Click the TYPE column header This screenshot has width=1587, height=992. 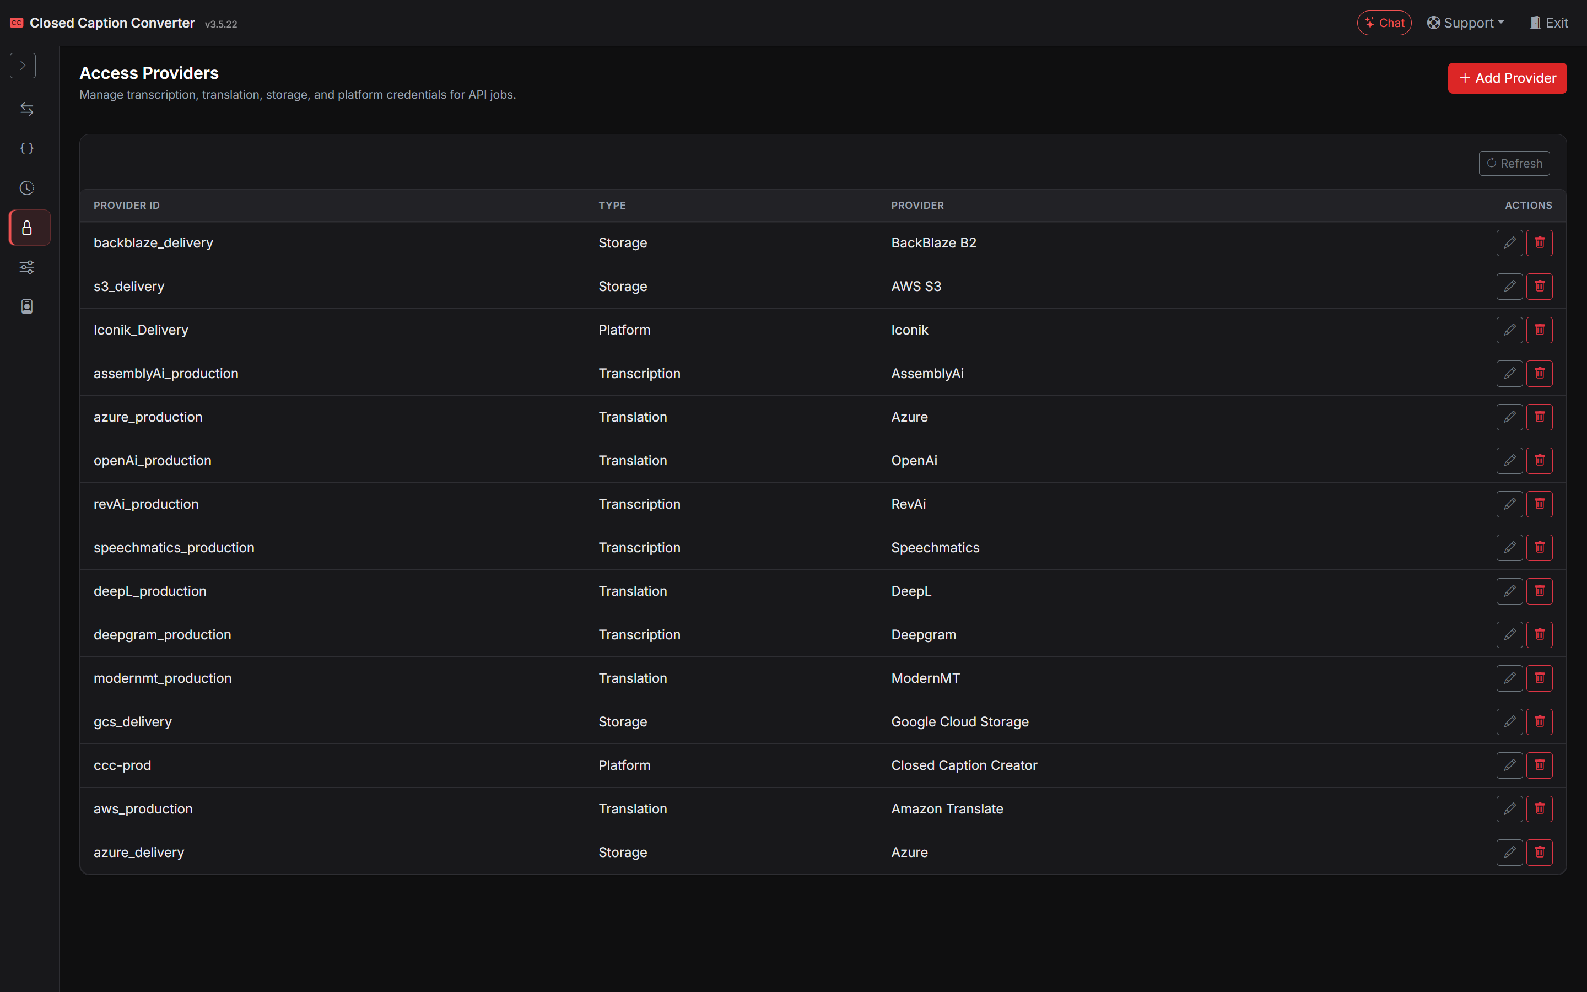pos(612,206)
